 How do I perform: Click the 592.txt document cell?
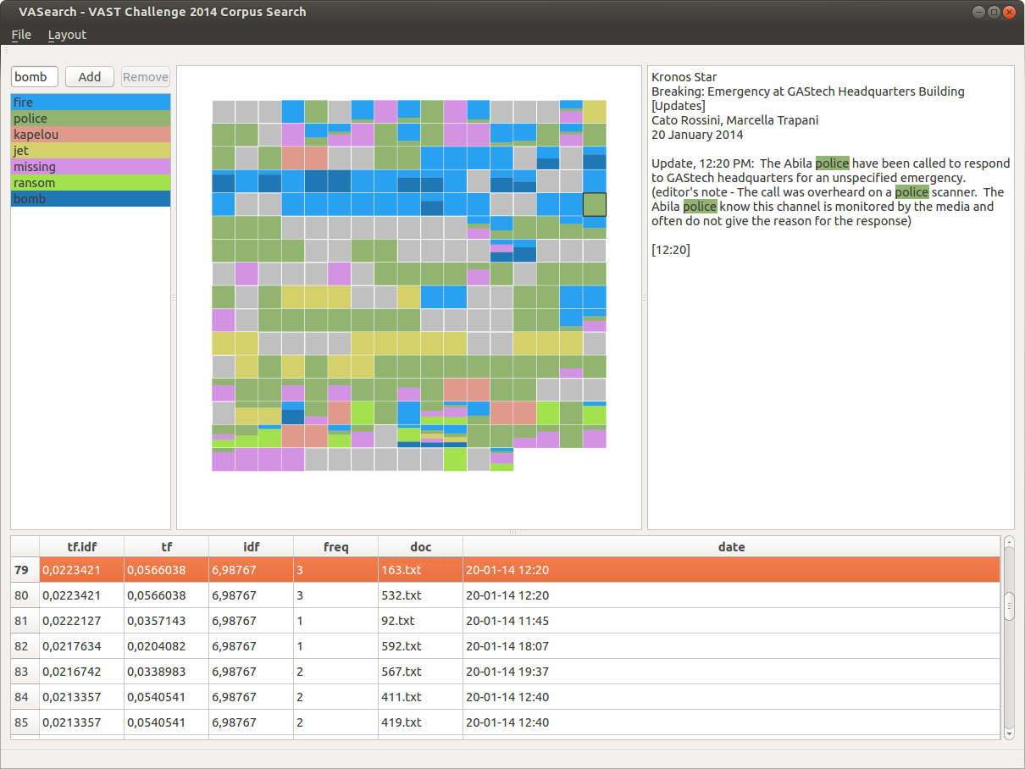(421, 646)
